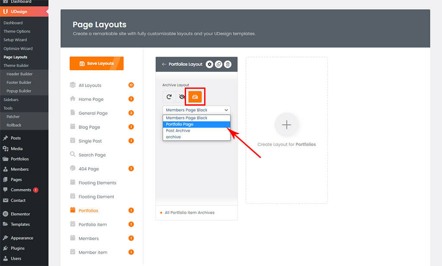Image resolution: width=442 pixels, height=266 pixels.
Task: Click the Portfolios Layout settings gear icon
Action: pyautogui.click(x=210, y=64)
